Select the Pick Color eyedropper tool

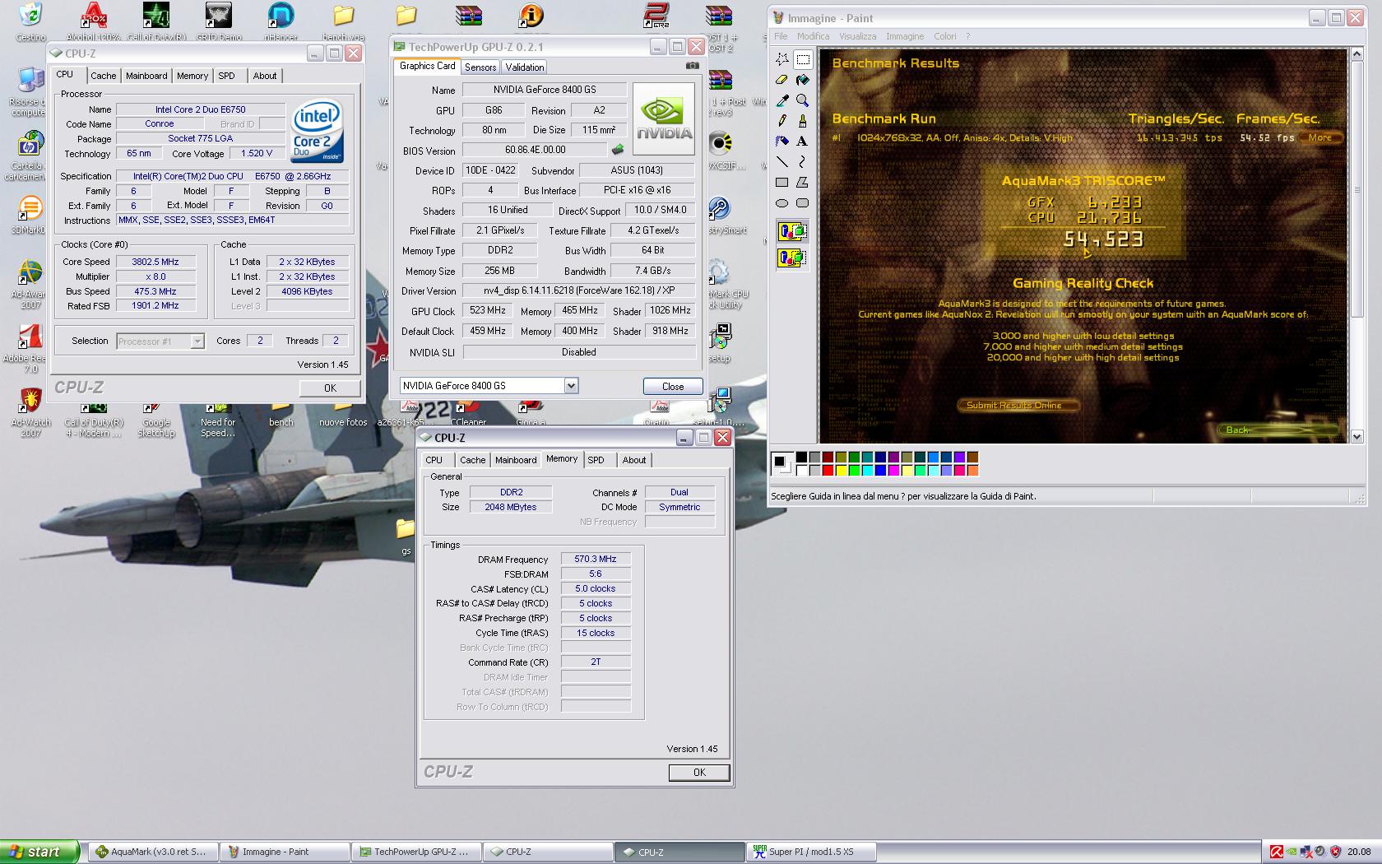coord(782,100)
